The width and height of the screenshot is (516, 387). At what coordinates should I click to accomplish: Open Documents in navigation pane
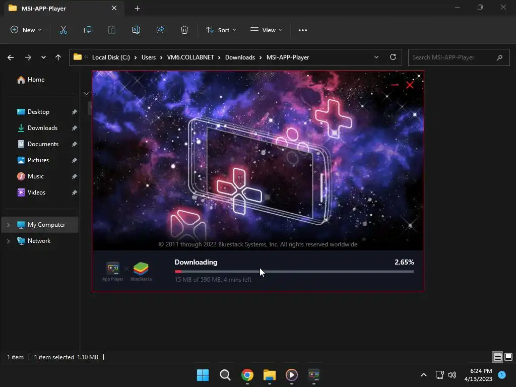[x=38, y=144]
